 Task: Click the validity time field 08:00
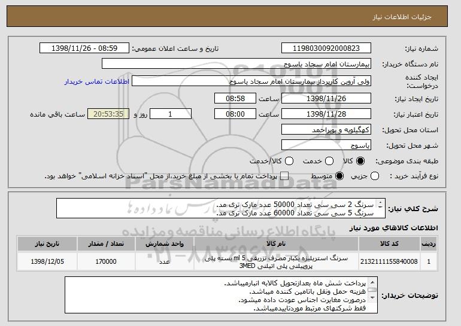pos(235,114)
